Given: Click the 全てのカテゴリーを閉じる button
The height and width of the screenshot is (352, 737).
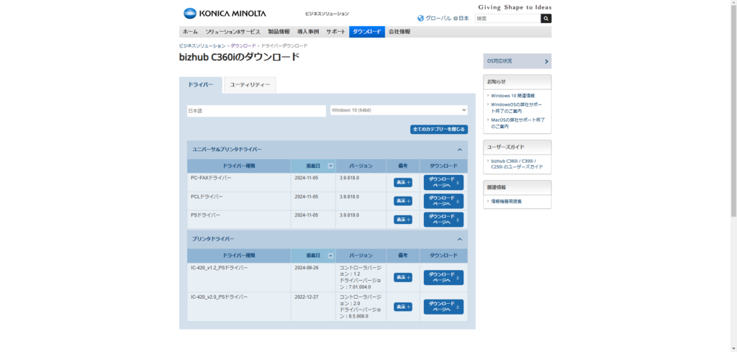Looking at the screenshot, I should coord(438,130).
